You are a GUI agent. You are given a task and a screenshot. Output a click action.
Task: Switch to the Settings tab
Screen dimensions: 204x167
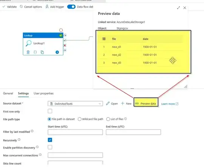point(23,93)
